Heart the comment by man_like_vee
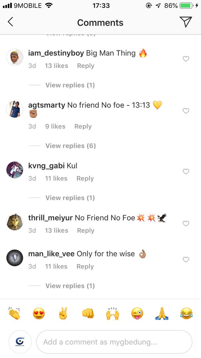Screen dimensions: 201x358 (x=186, y=259)
